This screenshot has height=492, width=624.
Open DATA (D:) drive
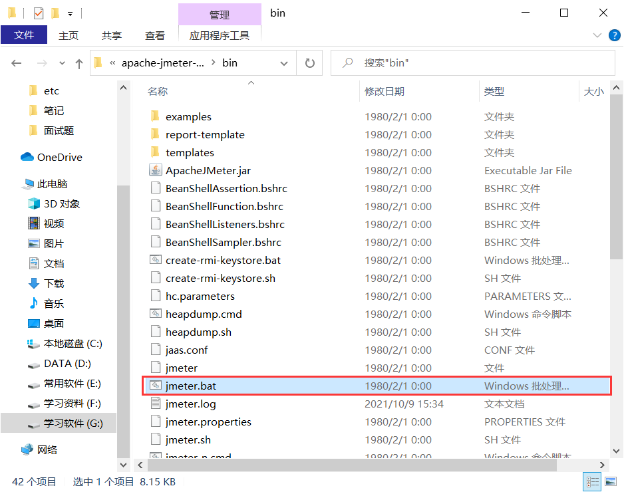coord(59,364)
